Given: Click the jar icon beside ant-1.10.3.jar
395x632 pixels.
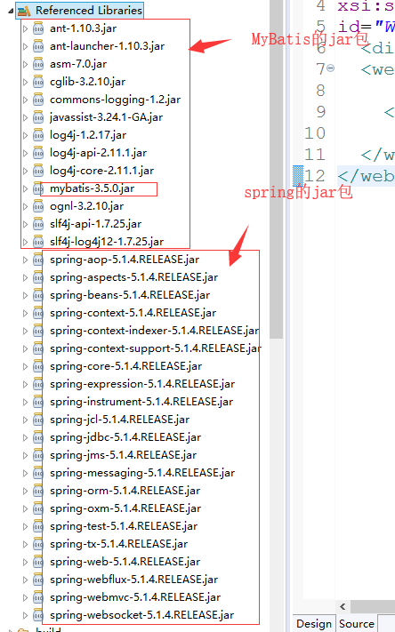Looking at the screenshot, I should click(x=38, y=28).
